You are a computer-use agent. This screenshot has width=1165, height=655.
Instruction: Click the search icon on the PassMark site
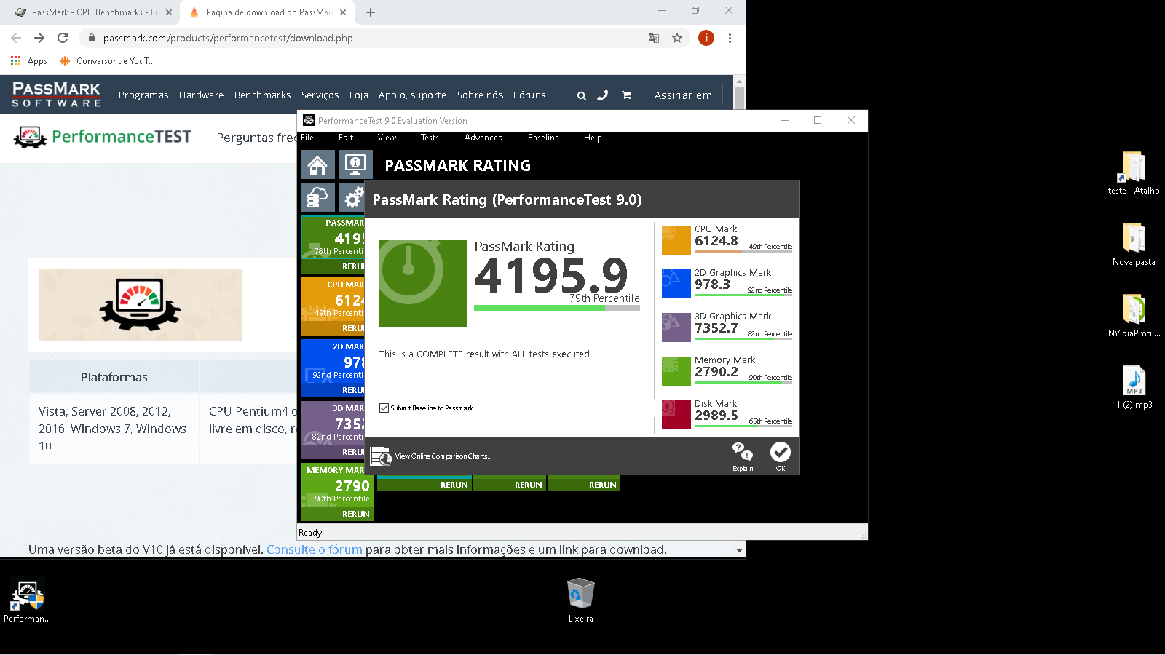pos(581,95)
